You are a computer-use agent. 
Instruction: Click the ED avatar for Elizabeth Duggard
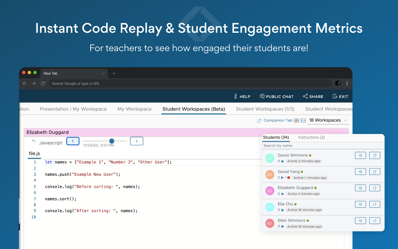(270, 191)
